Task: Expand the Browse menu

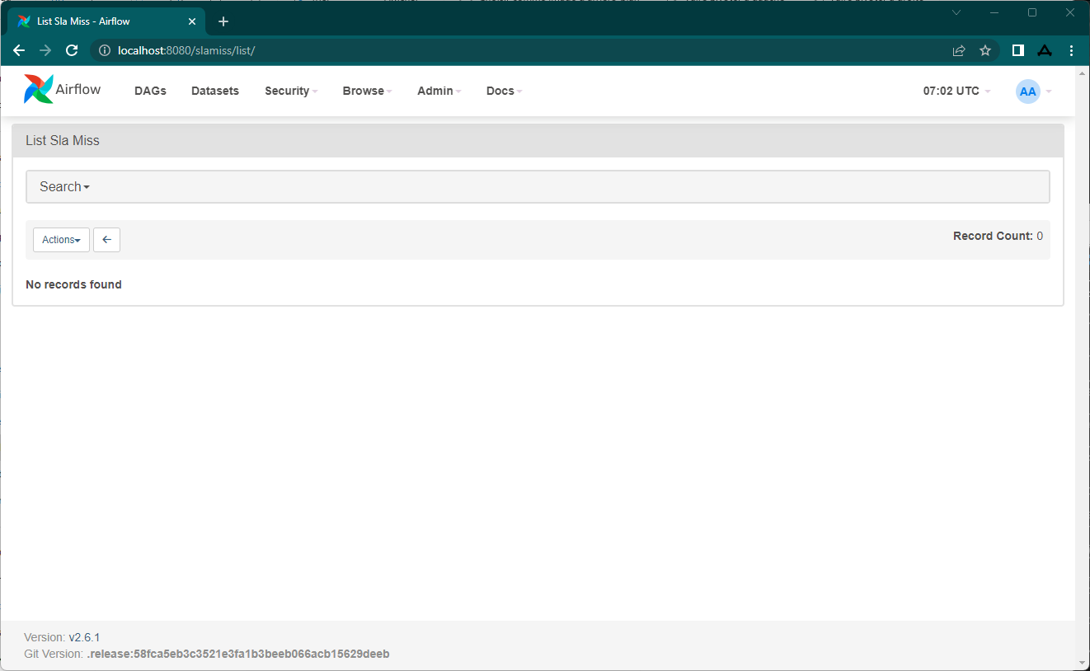Action: (x=367, y=91)
